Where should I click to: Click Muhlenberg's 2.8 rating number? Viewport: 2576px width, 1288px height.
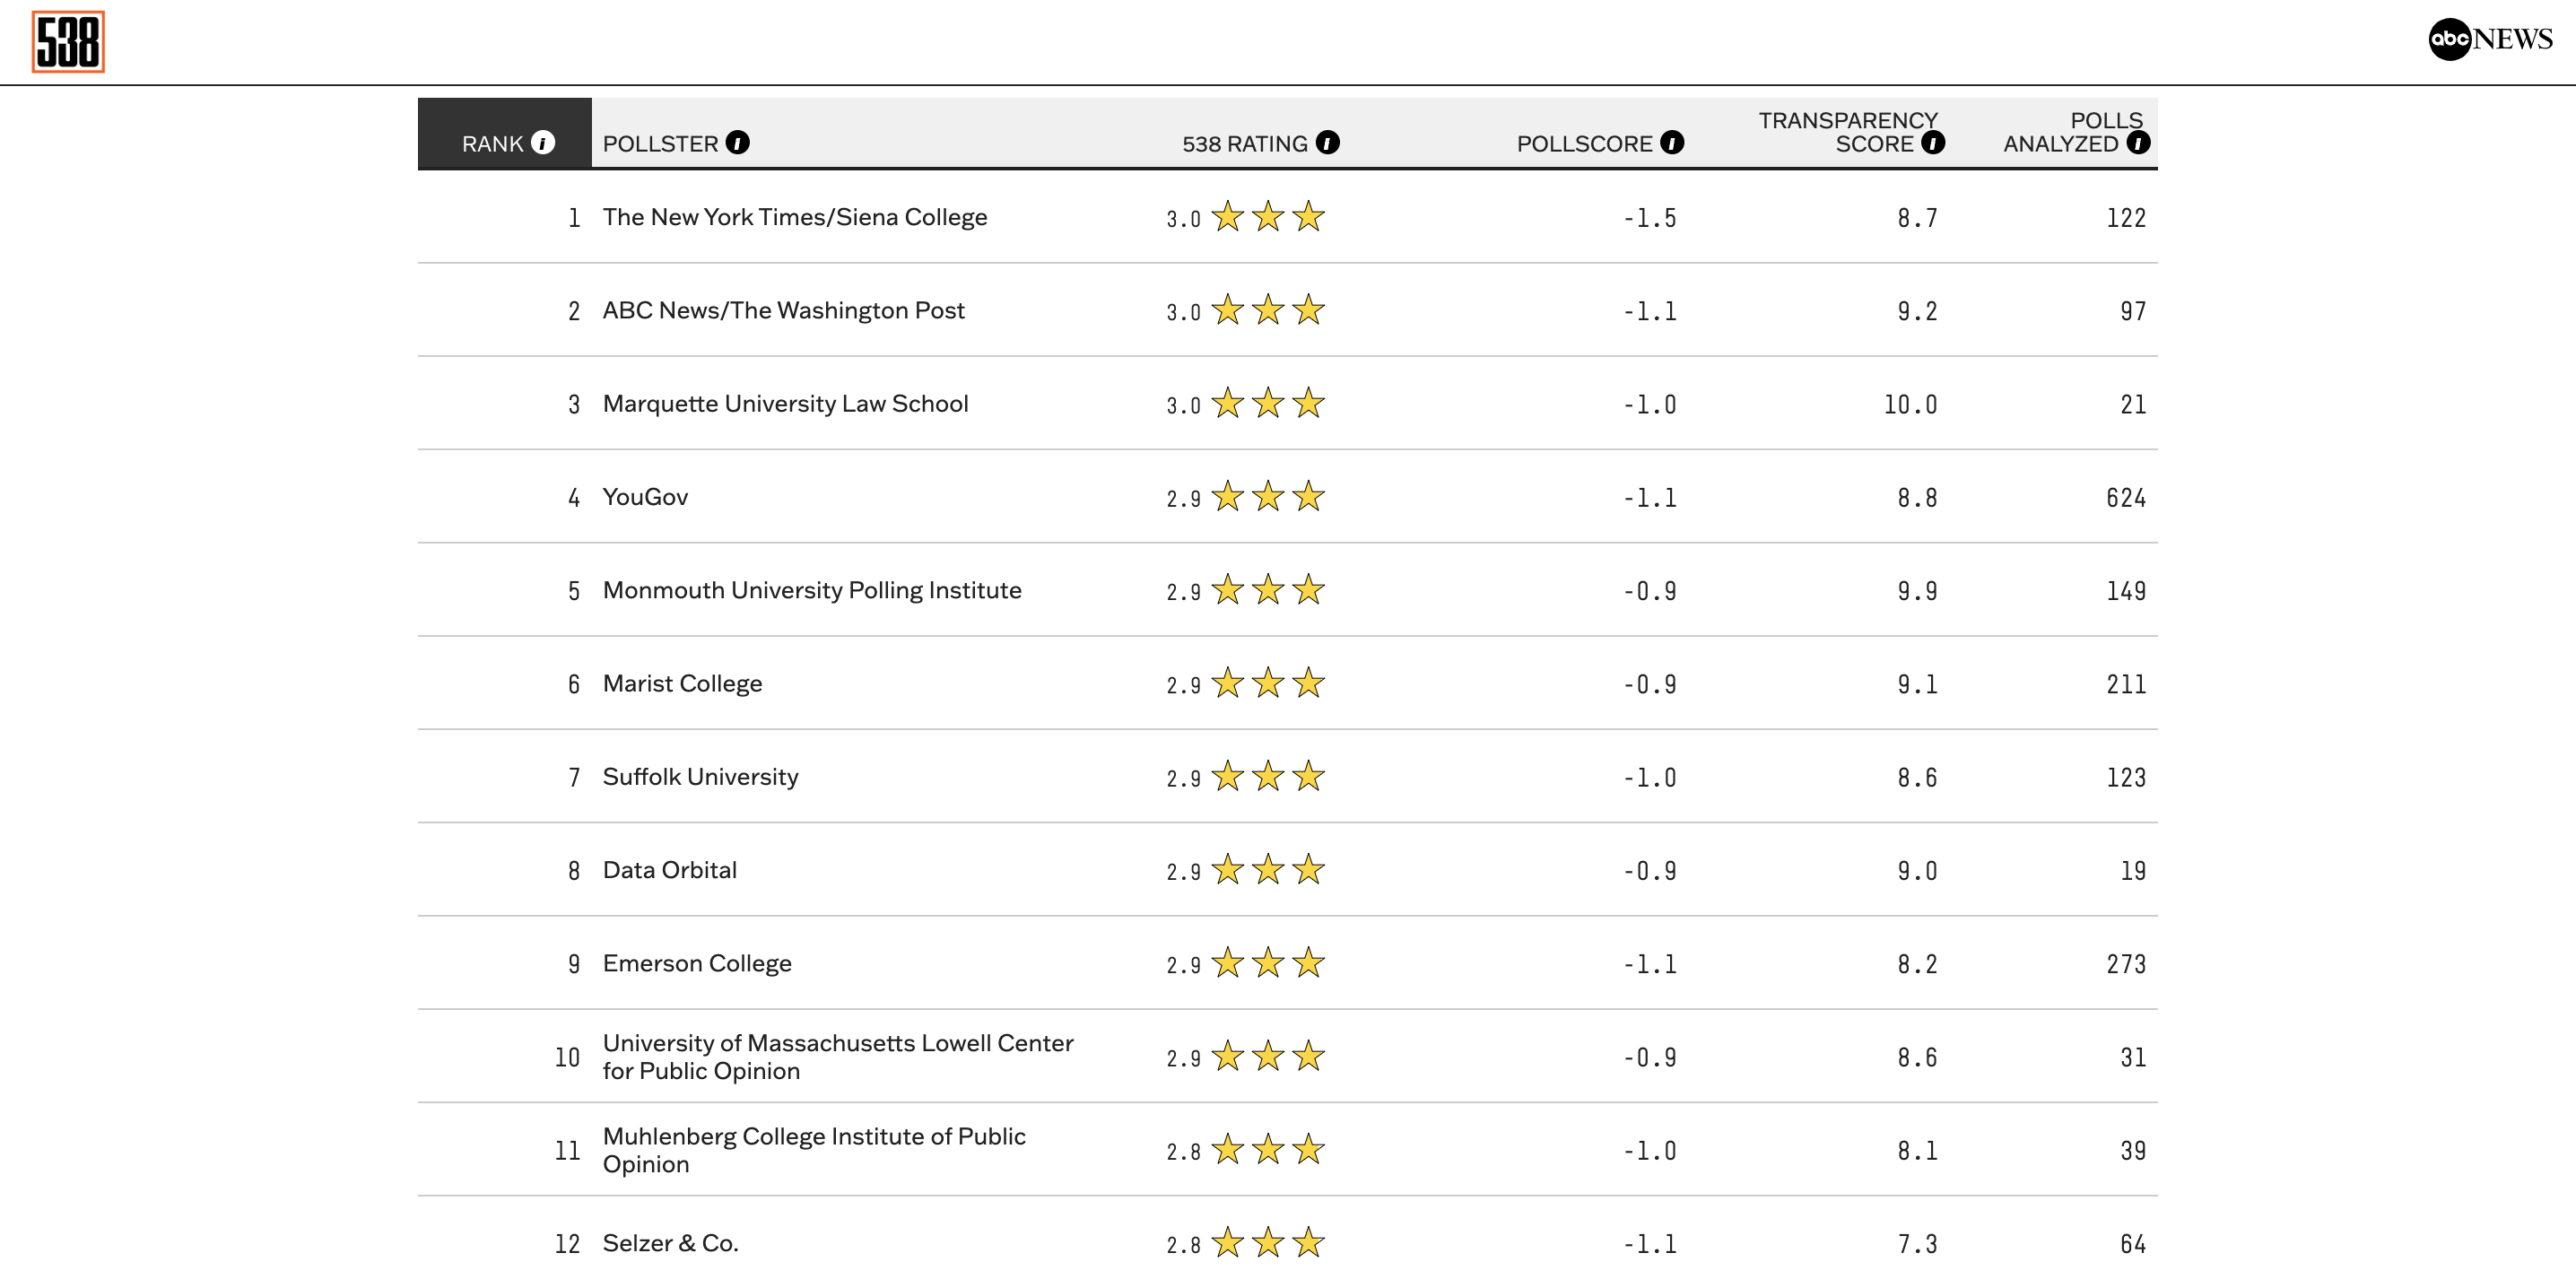[1183, 1152]
